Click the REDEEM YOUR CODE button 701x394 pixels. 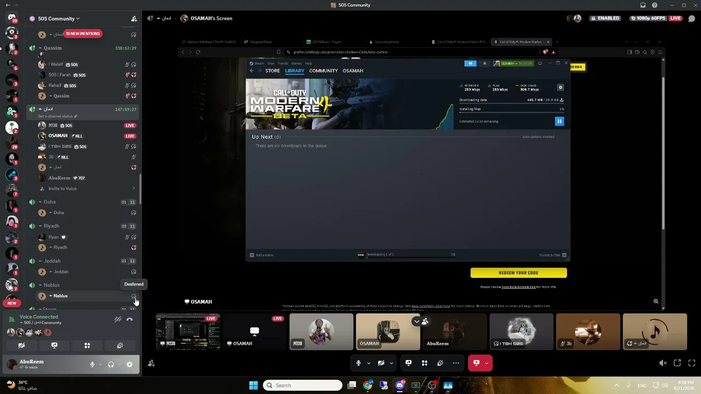click(x=519, y=273)
